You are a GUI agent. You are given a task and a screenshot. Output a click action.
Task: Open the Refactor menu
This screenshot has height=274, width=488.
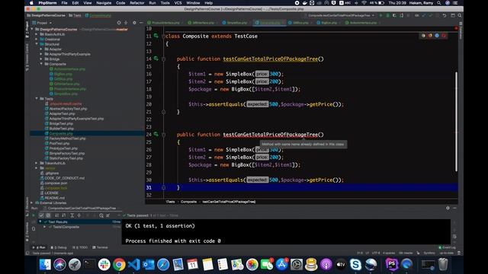[137, 3]
